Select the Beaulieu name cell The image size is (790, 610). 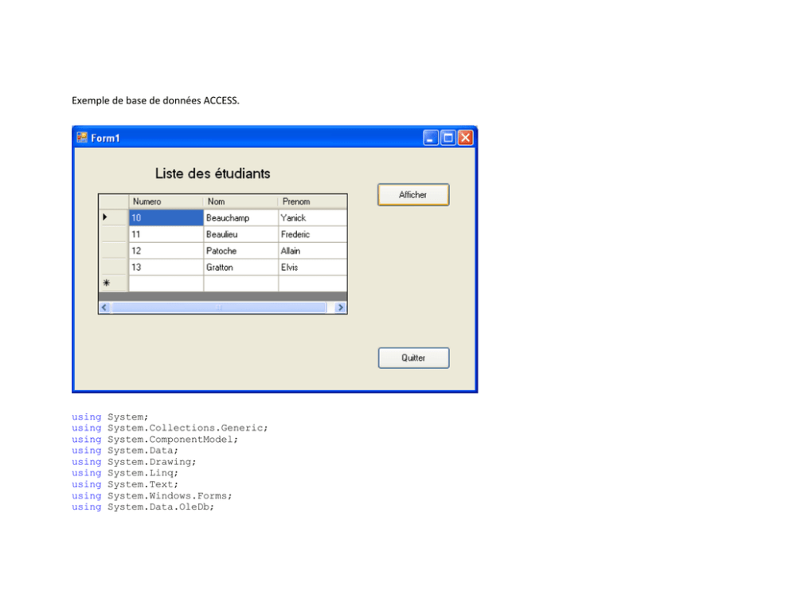pos(241,234)
